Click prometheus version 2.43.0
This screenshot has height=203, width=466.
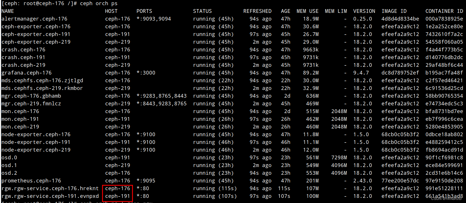coord(363,181)
